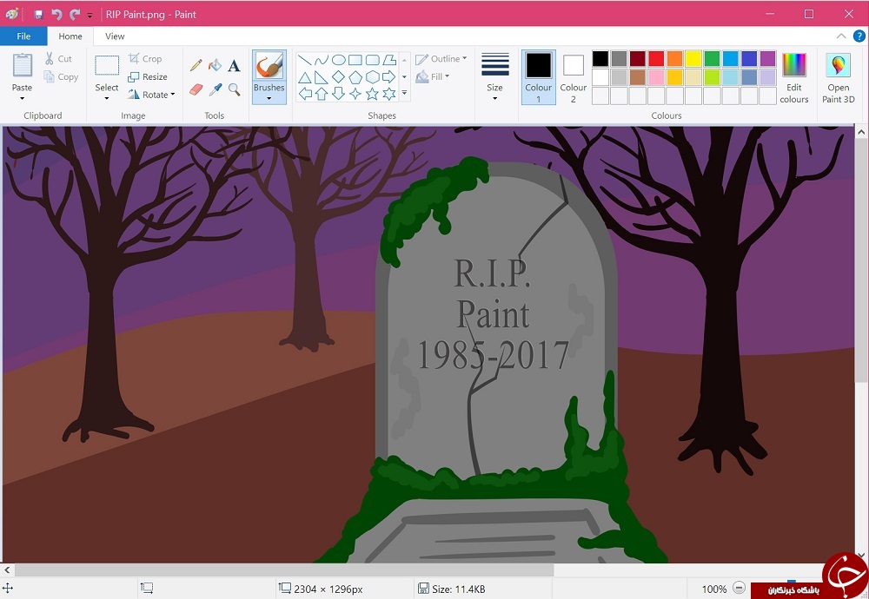The image size is (869, 599).
Task: Select the Fill with colour bucket tool
Action: point(215,65)
